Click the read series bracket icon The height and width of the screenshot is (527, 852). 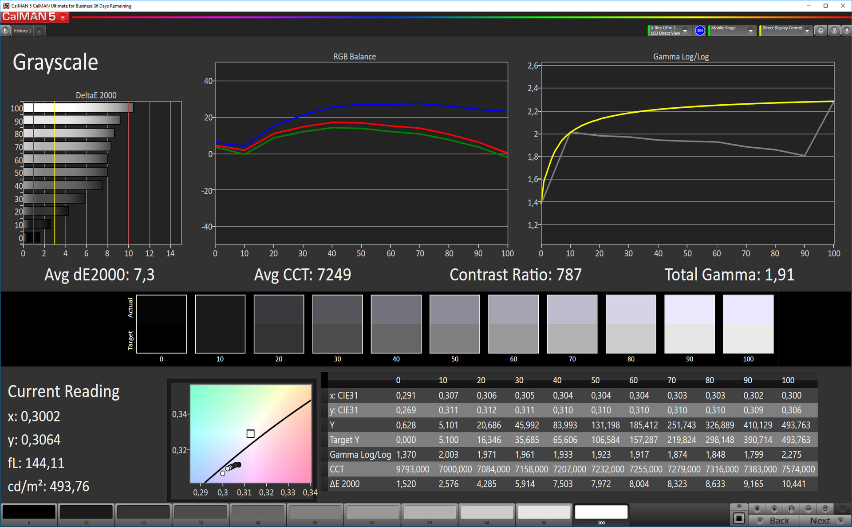point(791,508)
